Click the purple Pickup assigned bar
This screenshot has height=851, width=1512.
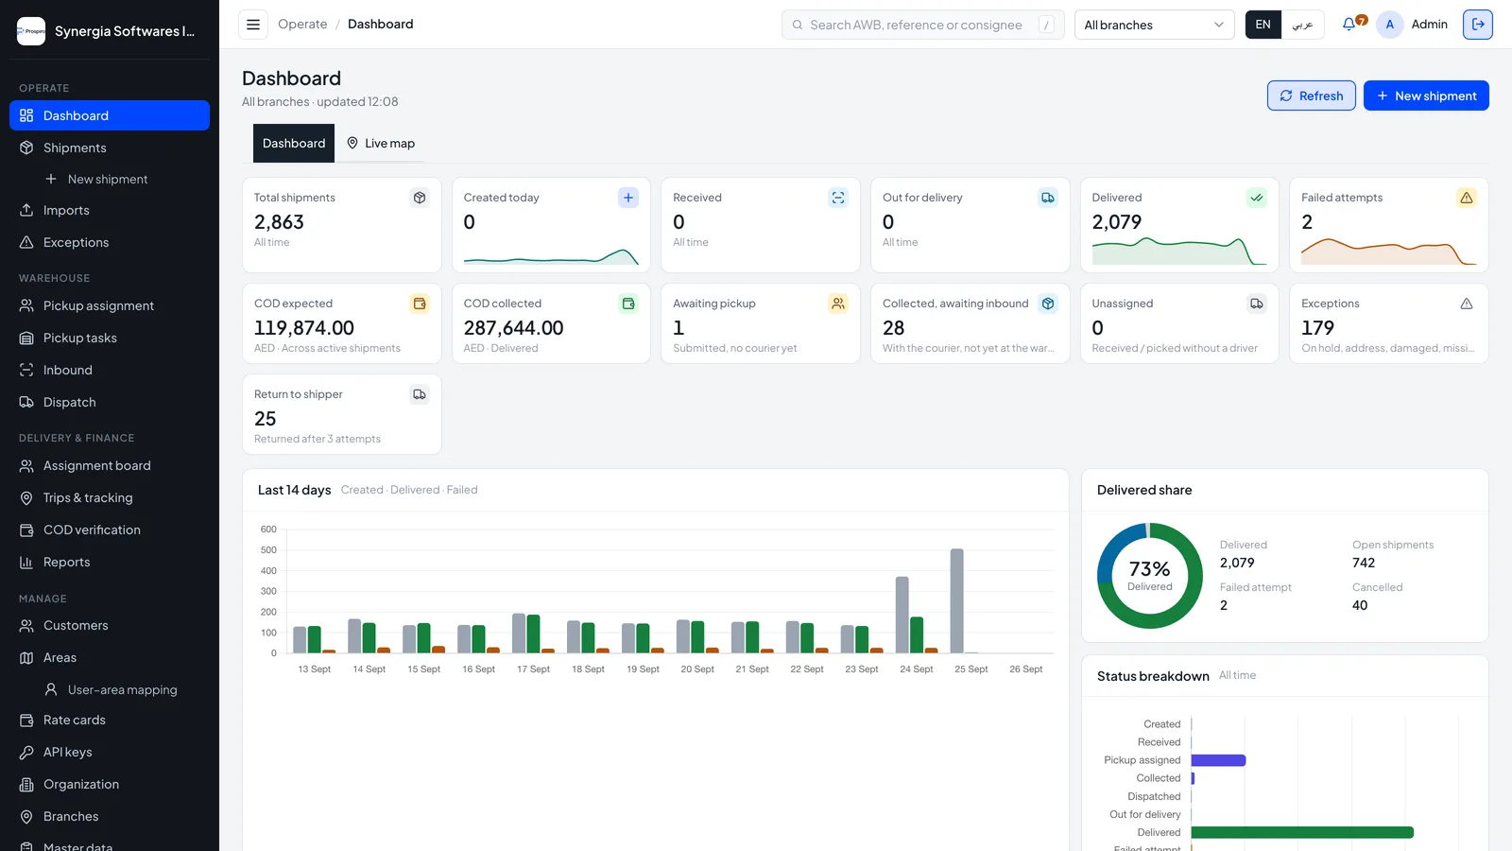[1218, 760]
